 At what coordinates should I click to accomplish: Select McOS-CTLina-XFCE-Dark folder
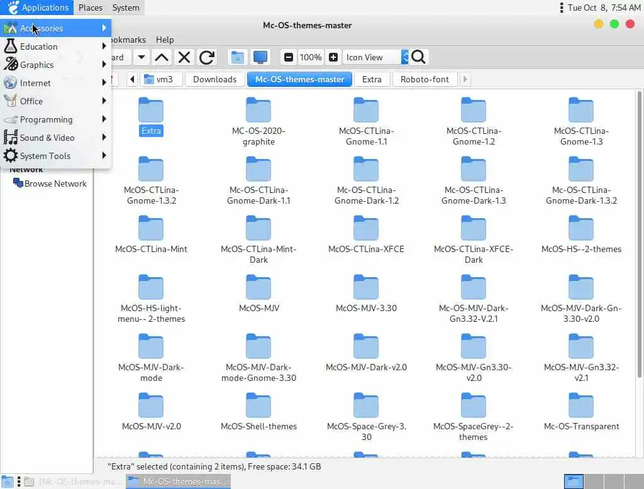(474, 228)
